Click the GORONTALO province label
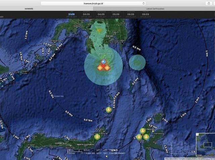Screen dimensions: 215x160 point(60,143)
